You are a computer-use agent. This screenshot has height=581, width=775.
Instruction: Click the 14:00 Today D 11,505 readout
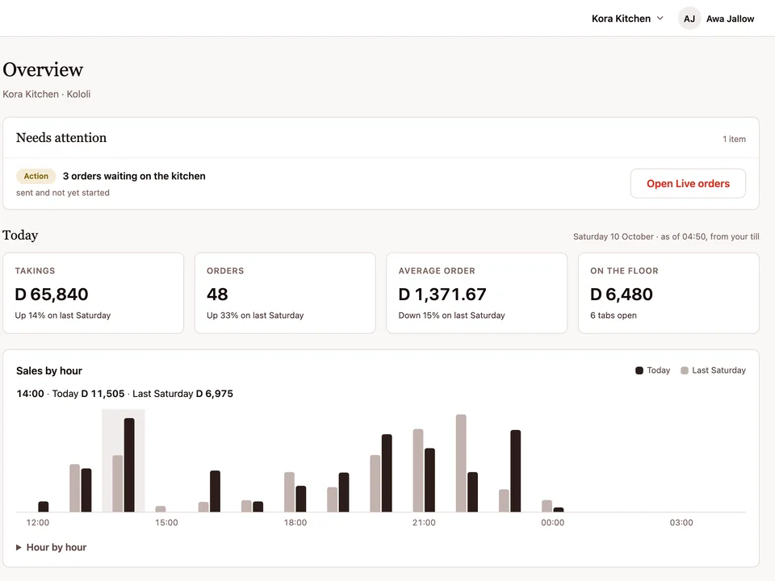click(124, 394)
